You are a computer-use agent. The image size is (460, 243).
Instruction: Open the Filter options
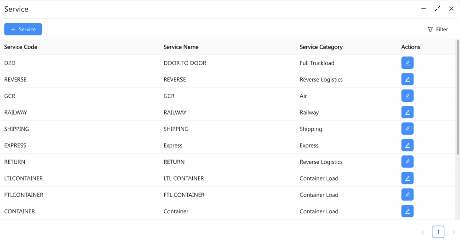(x=437, y=29)
